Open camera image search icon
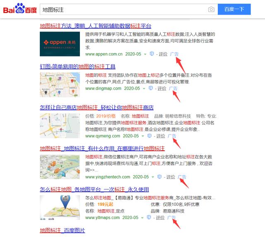The height and width of the screenshot is (237, 265). [x=211, y=9]
